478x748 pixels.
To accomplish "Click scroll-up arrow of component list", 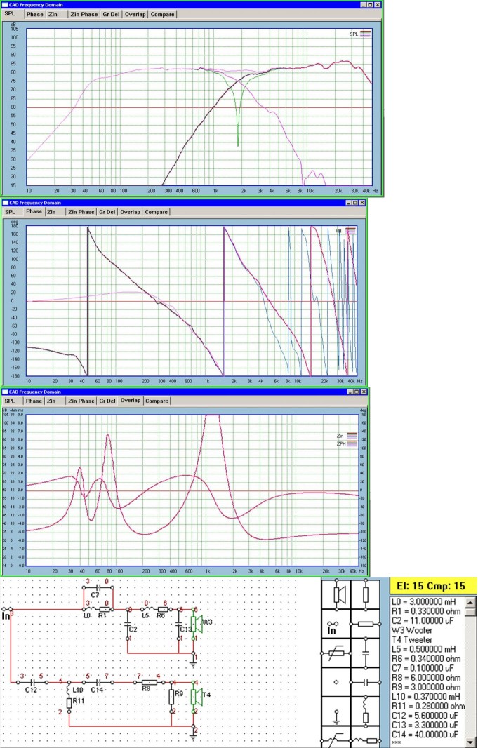I will click(471, 602).
